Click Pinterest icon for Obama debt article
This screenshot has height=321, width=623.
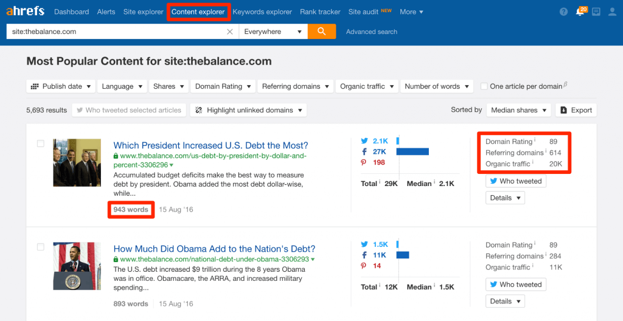(x=364, y=266)
